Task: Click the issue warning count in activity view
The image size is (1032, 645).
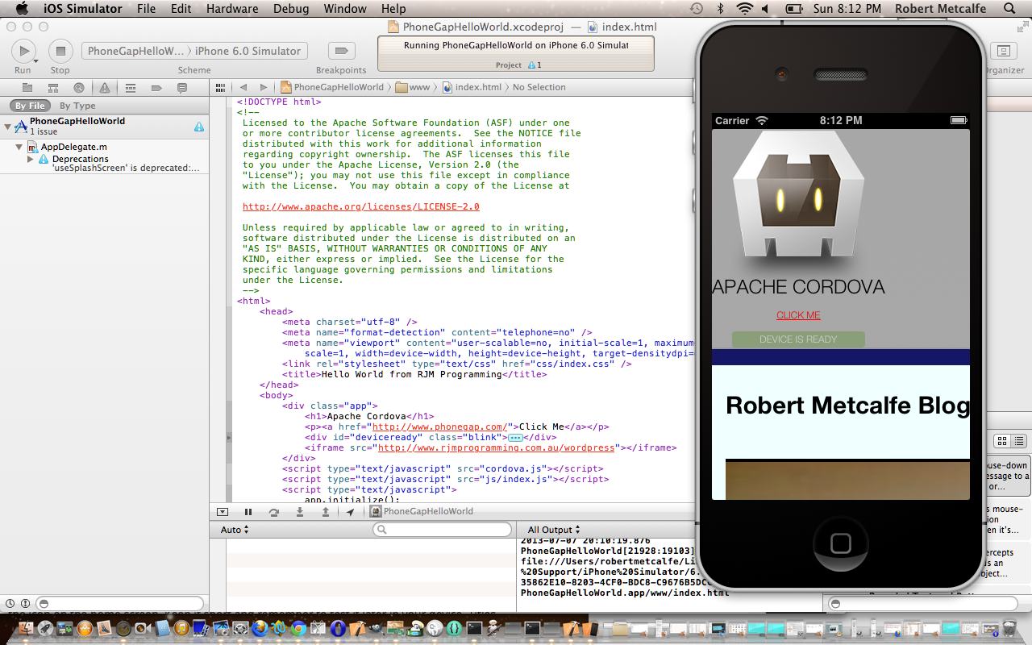Action: (x=534, y=65)
